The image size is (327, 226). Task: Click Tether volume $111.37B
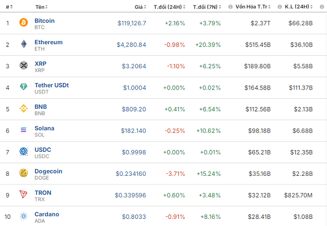click(301, 88)
